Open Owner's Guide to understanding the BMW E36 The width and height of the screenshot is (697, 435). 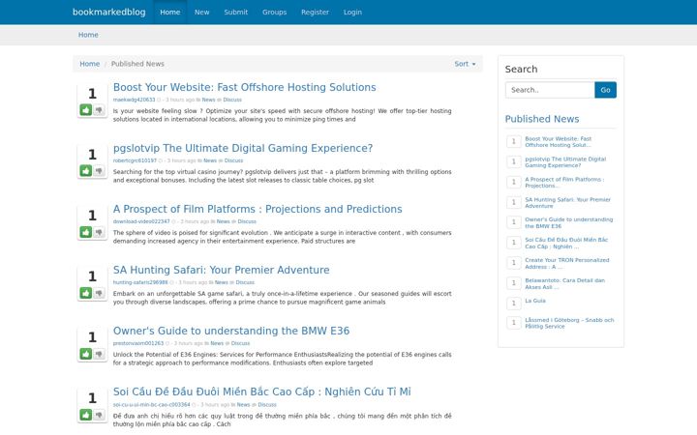click(231, 331)
